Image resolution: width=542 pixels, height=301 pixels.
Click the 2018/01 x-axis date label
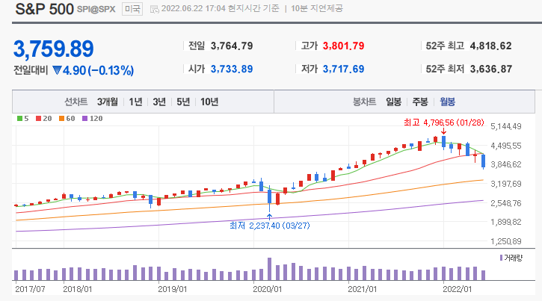pyautogui.click(x=78, y=289)
